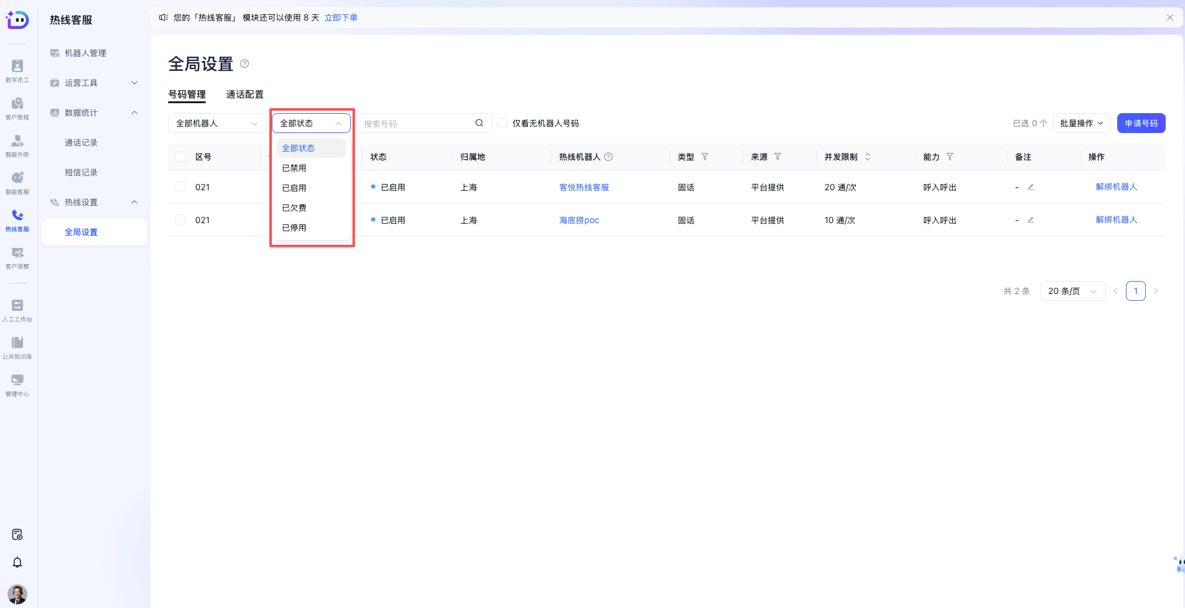
Task: Edit remark pencil icon for 客悦热线客服 row
Action: point(1031,187)
